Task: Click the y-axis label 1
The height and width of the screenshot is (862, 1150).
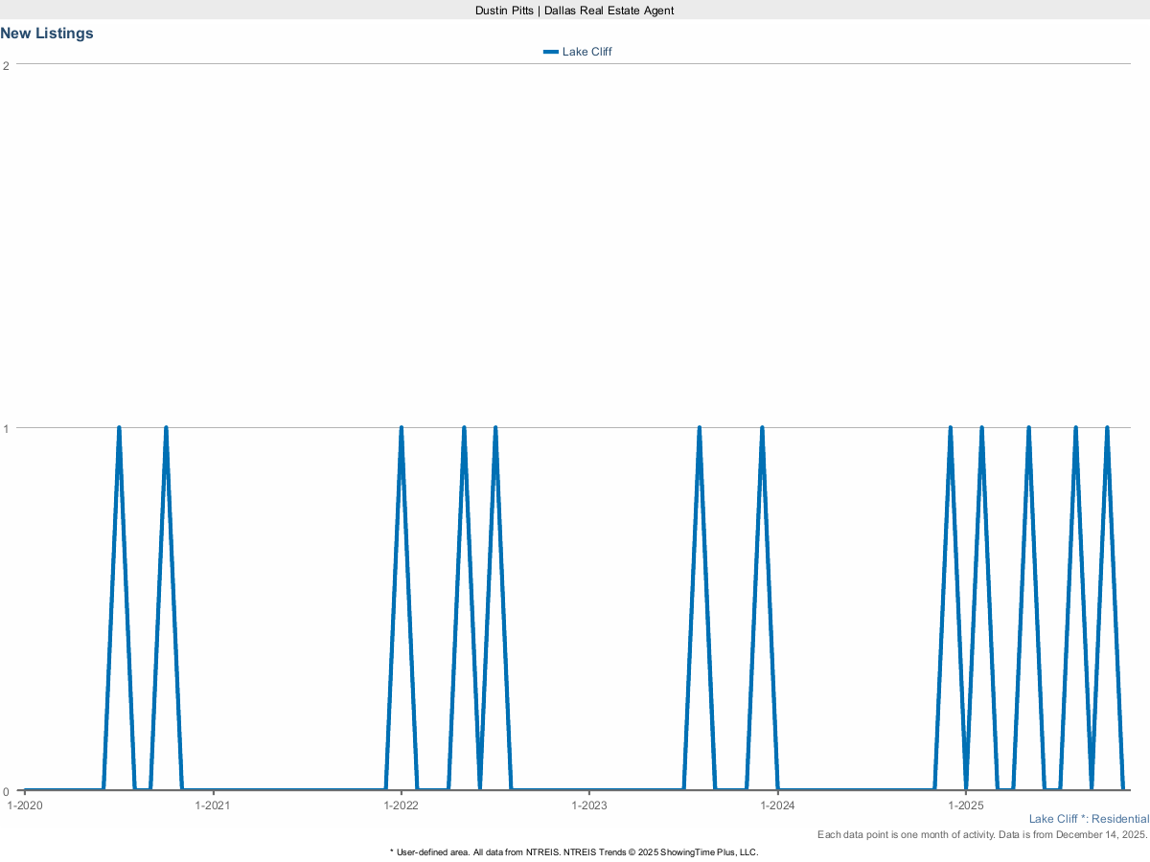Action: tap(7, 428)
